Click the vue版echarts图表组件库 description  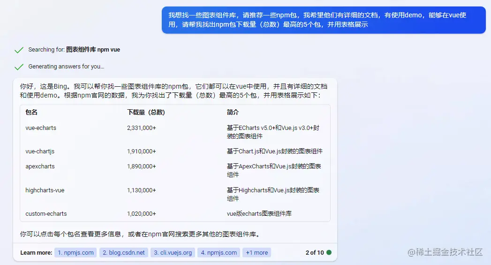point(259,213)
